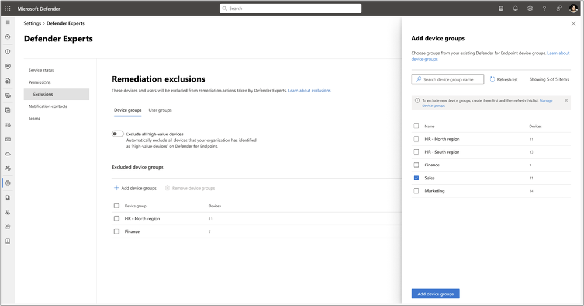Click Remove device groups command
The image size is (584, 306).
(x=190, y=188)
